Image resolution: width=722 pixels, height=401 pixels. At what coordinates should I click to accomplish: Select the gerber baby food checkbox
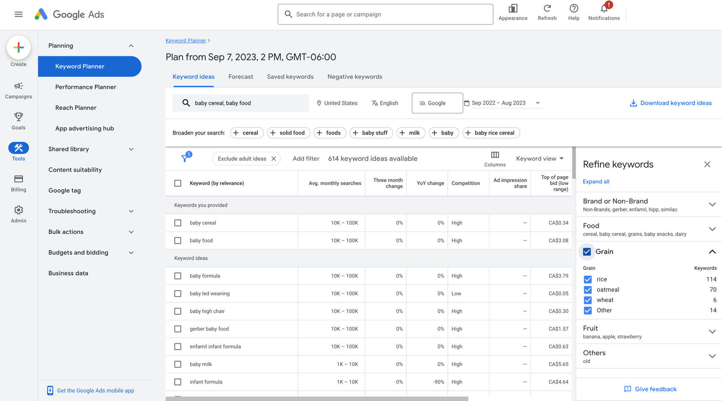point(178,329)
